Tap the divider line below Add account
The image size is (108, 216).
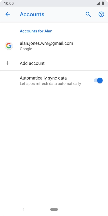54,71
